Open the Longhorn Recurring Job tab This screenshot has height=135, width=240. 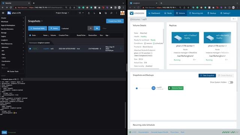(x=196, y=13)
